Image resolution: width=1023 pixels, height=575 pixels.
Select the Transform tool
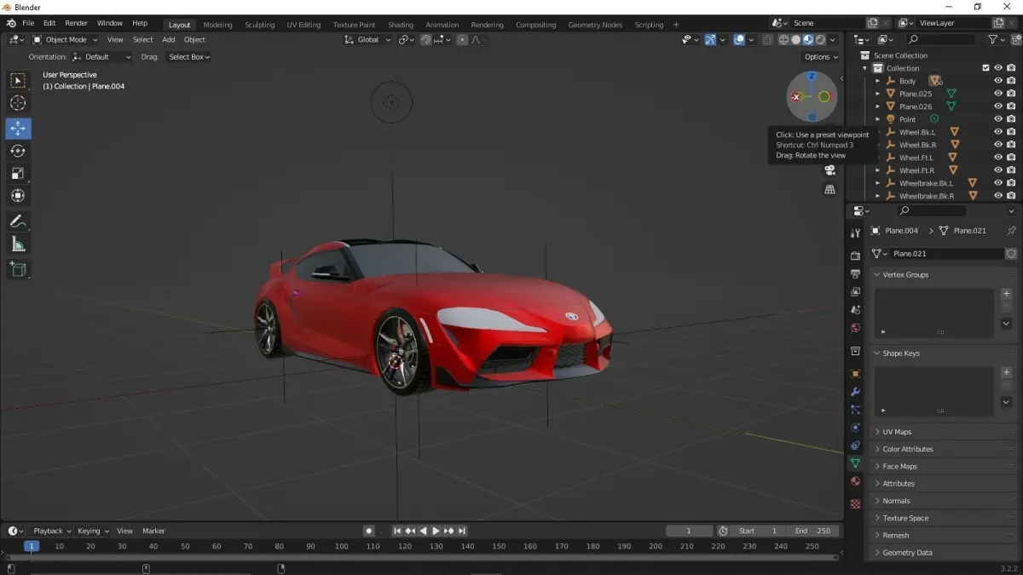coord(18,196)
